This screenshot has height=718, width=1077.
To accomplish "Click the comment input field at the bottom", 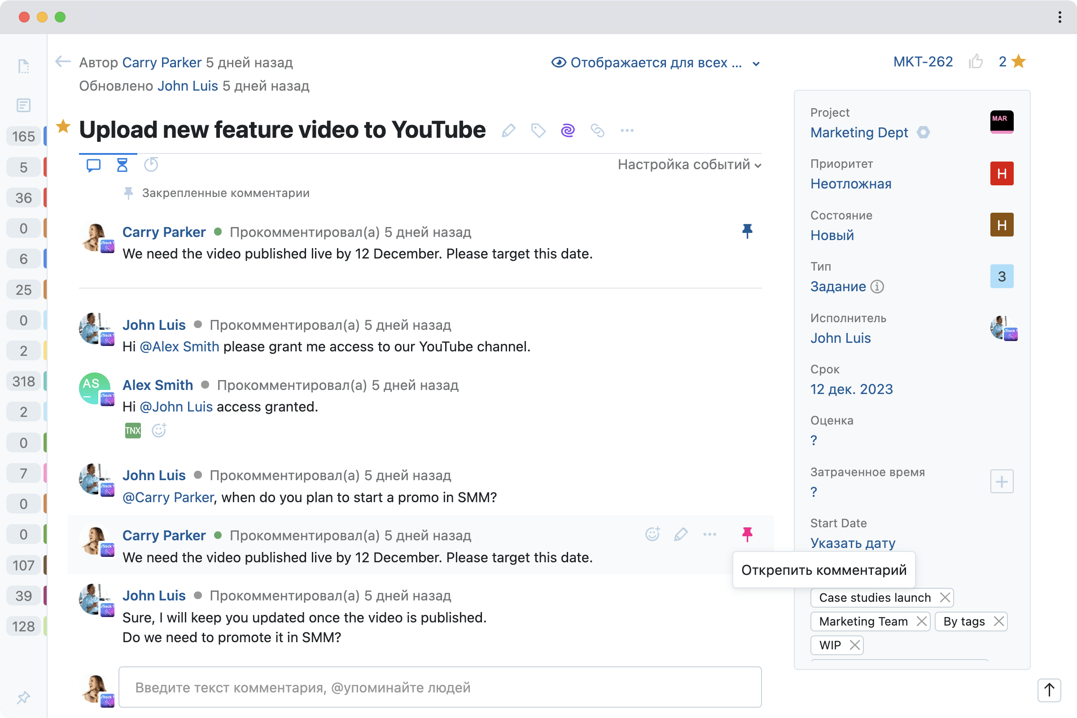I will click(x=440, y=687).
